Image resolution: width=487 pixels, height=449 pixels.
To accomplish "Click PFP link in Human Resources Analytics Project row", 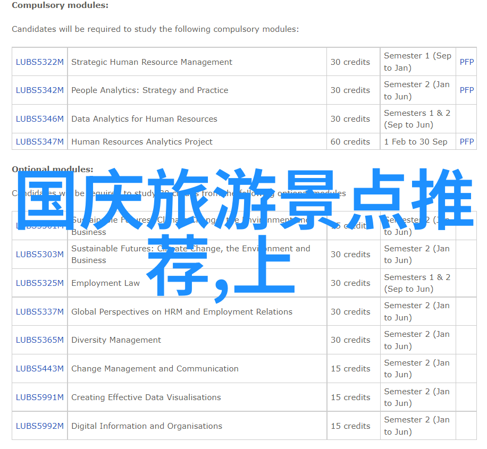I will point(466,142).
